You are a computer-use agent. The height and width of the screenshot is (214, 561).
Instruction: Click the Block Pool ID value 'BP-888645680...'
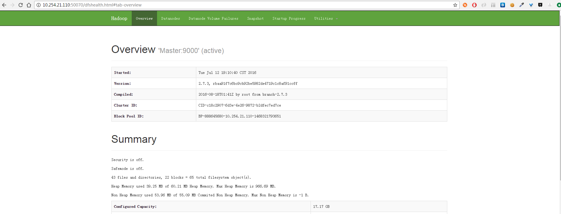(x=240, y=116)
